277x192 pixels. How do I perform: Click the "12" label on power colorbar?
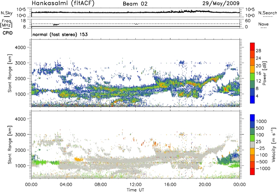pos(258,81)
